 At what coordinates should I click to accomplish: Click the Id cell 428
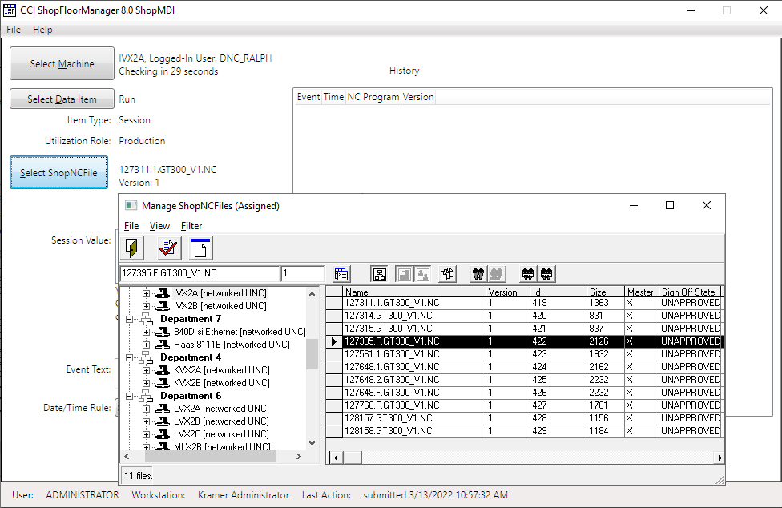[x=558, y=417]
